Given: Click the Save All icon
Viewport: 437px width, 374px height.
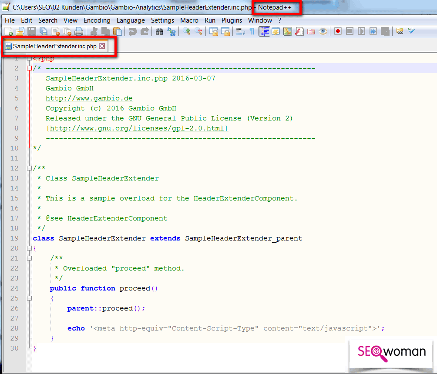Looking at the screenshot, I should point(44,31).
